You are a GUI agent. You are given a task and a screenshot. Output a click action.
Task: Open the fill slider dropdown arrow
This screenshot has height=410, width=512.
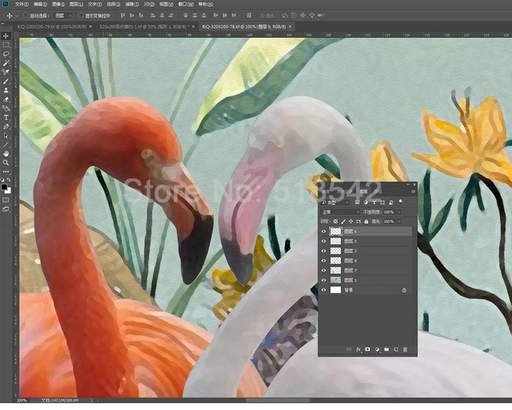(x=399, y=221)
